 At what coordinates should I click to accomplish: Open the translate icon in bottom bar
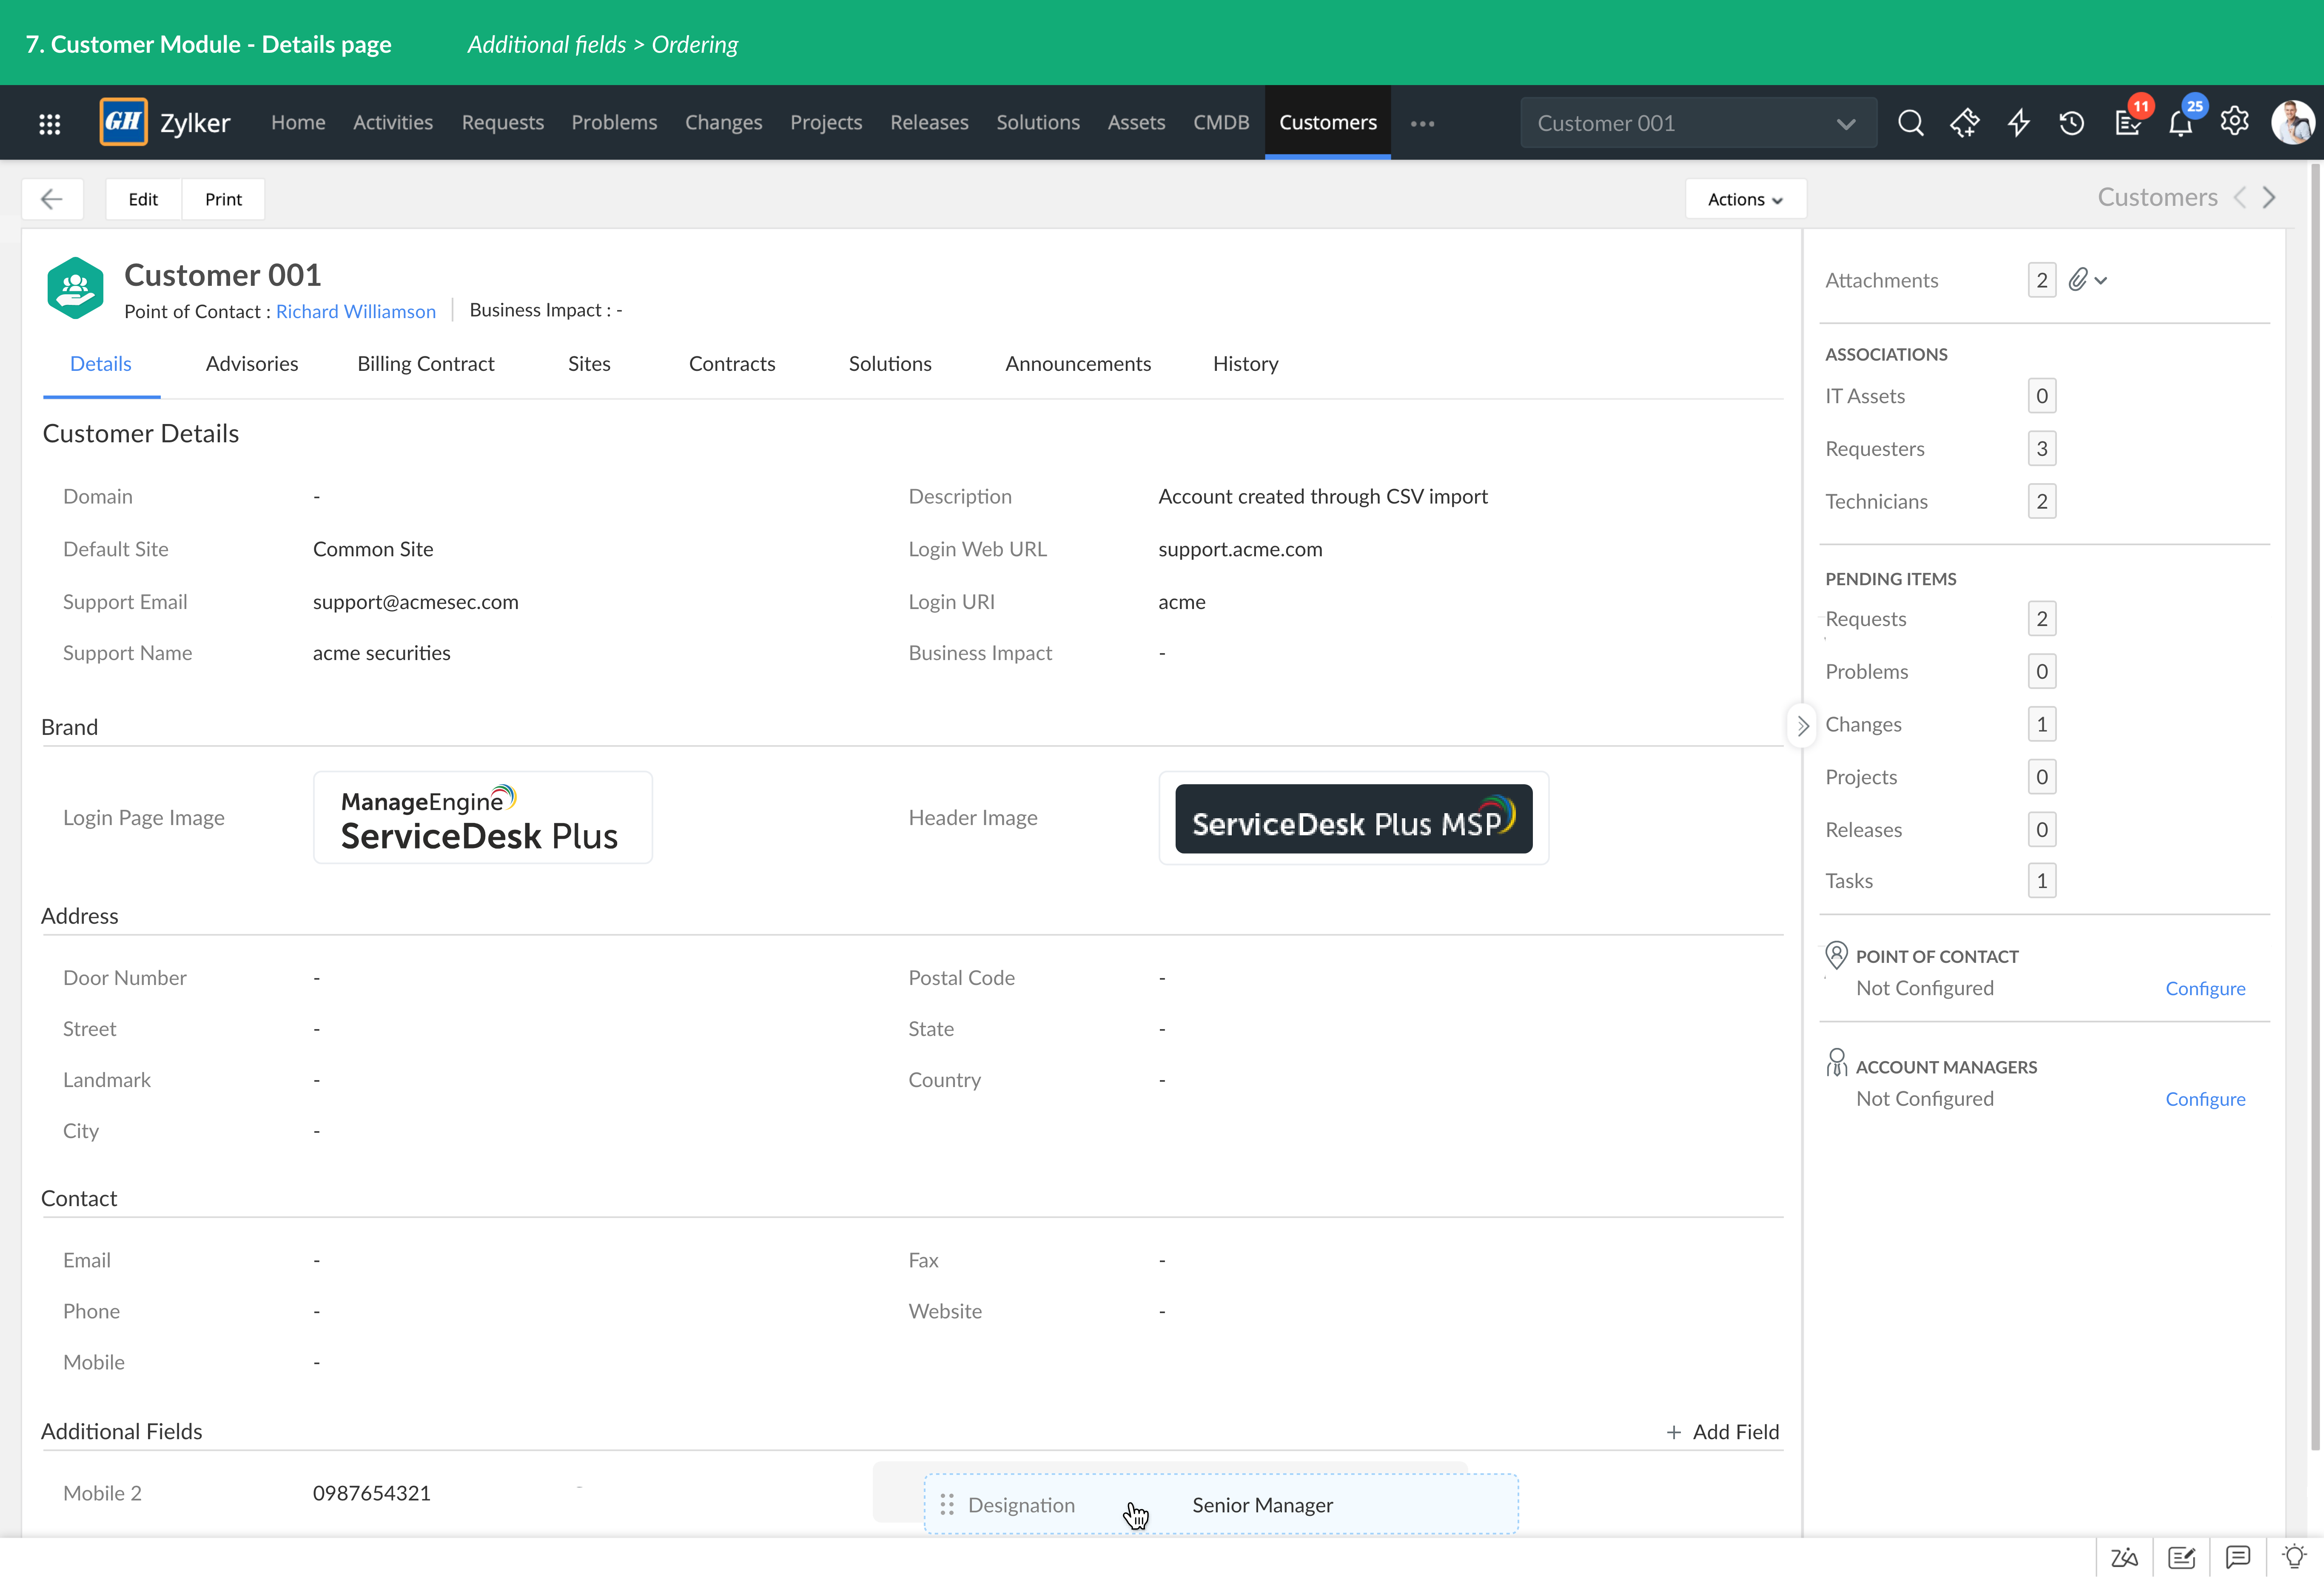point(2124,1557)
